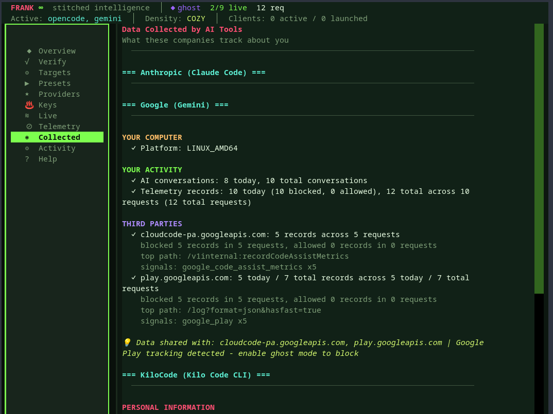The height and width of the screenshot is (414, 553).
Task: Click the COZY density setting
Action: pyautogui.click(x=196, y=19)
